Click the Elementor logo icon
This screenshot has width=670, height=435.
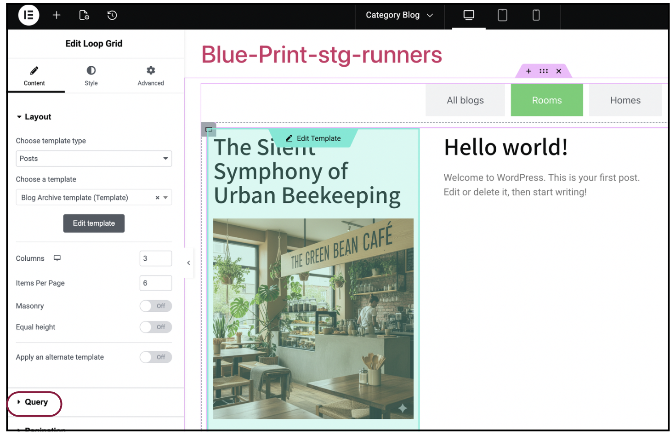pos(28,15)
